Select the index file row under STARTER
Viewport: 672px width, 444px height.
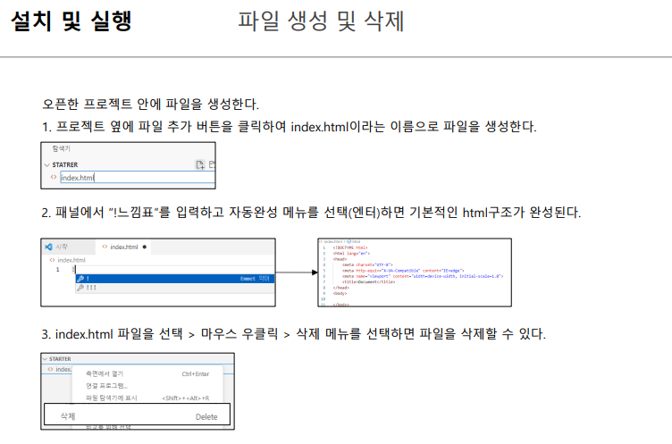coord(57,369)
